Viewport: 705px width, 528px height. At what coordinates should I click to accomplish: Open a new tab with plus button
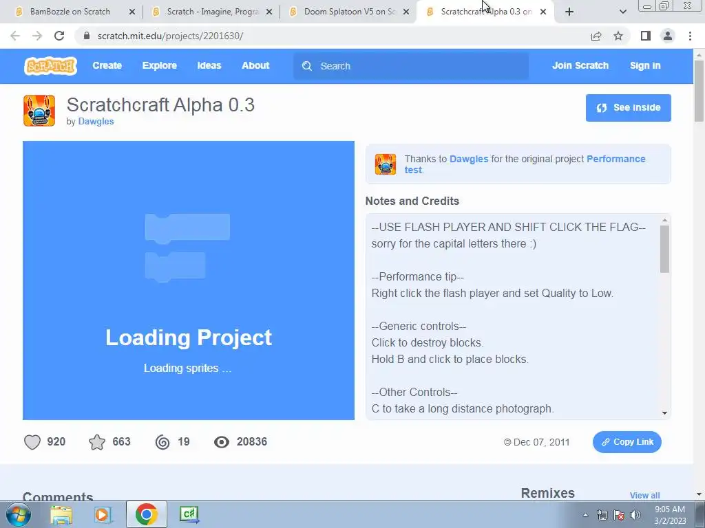coord(569,12)
